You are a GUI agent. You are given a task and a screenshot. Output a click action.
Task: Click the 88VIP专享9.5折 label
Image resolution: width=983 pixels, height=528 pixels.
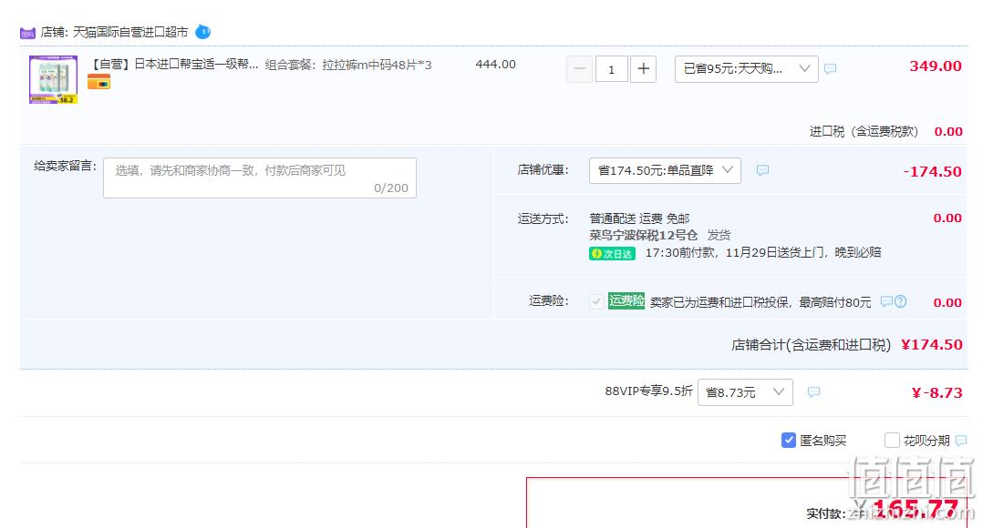click(x=649, y=391)
